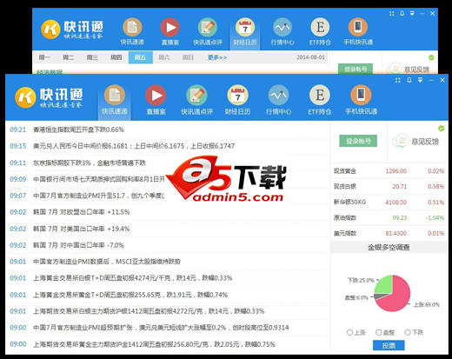
Task: Open title bar dropdown menu in front window
Action: point(420,80)
